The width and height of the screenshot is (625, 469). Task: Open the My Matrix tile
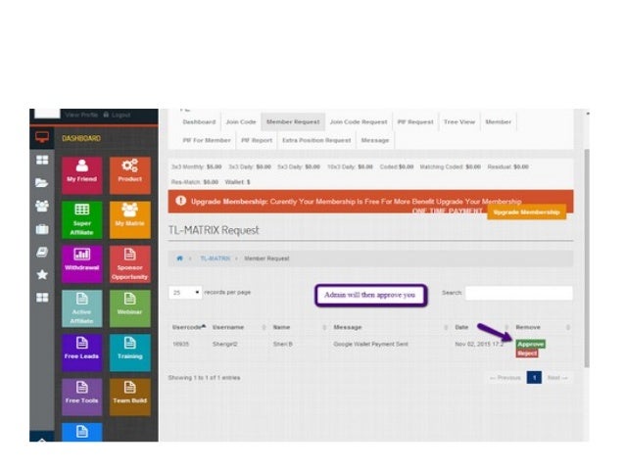click(x=130, y=220)
